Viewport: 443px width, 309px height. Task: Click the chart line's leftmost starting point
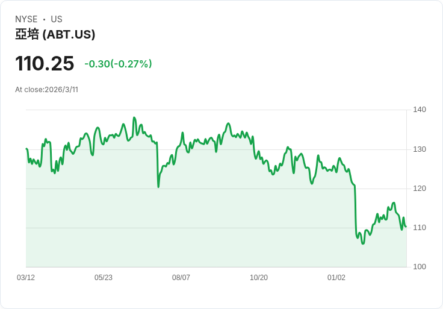(26, 149)
